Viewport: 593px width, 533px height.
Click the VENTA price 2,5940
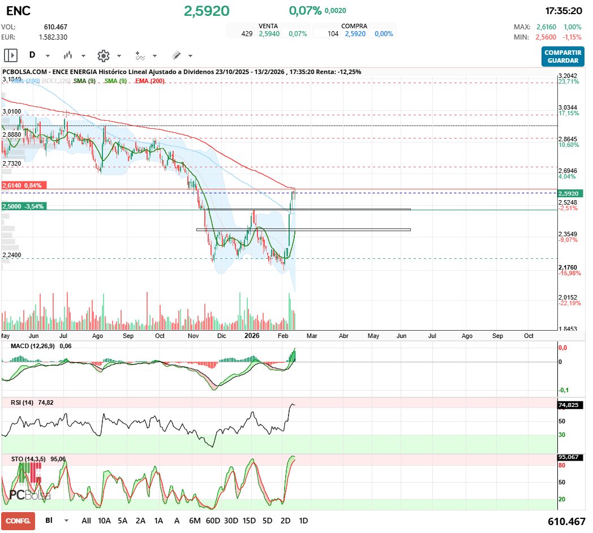[269, 34]
